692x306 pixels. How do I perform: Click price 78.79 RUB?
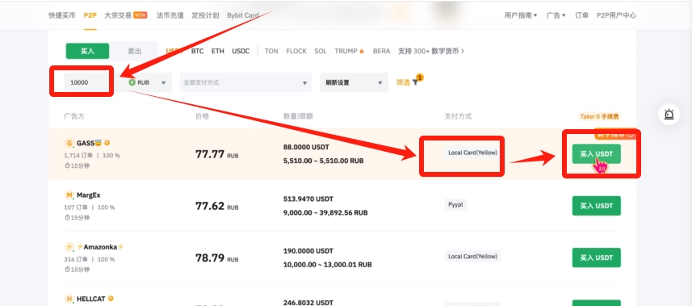[x=216, y=258]
